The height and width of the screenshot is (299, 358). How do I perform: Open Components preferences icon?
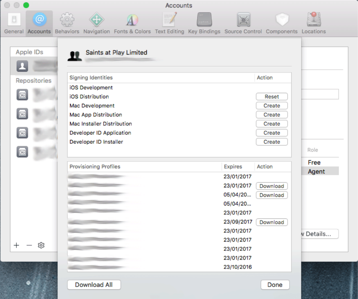point(282,20)
